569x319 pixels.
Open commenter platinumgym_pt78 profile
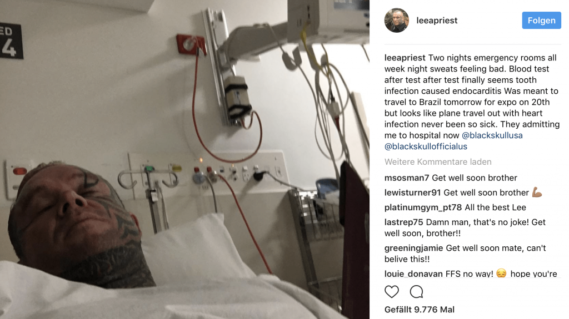click(x=423, y=207)
